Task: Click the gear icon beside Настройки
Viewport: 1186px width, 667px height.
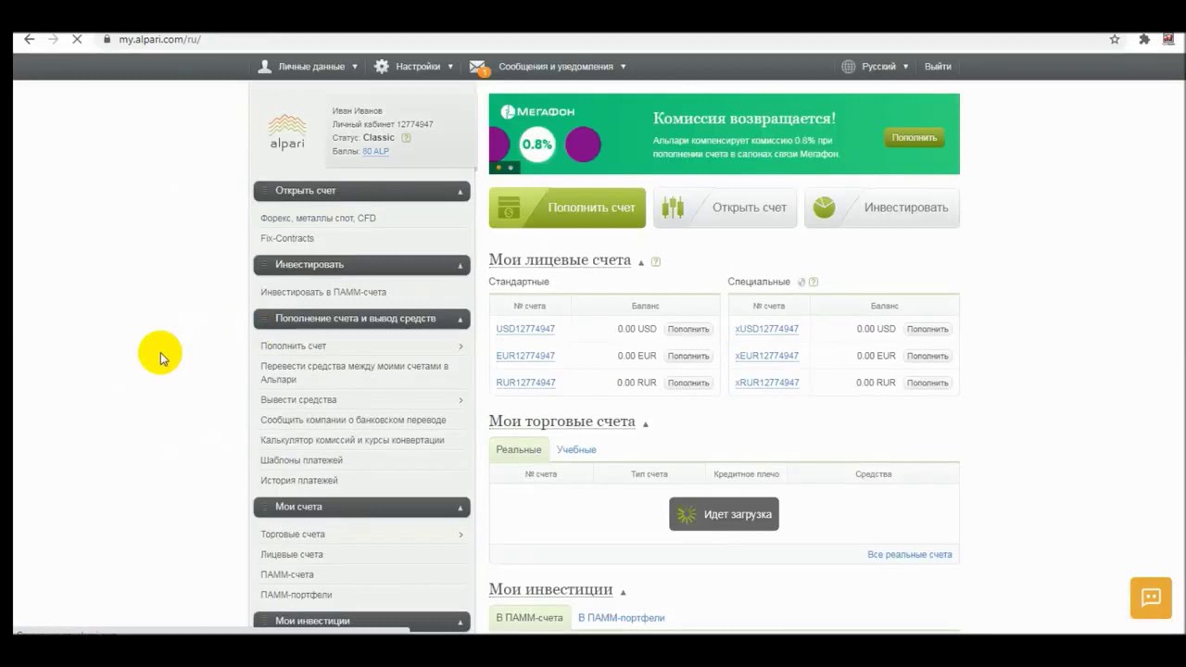Action: [x=382, y=66]
